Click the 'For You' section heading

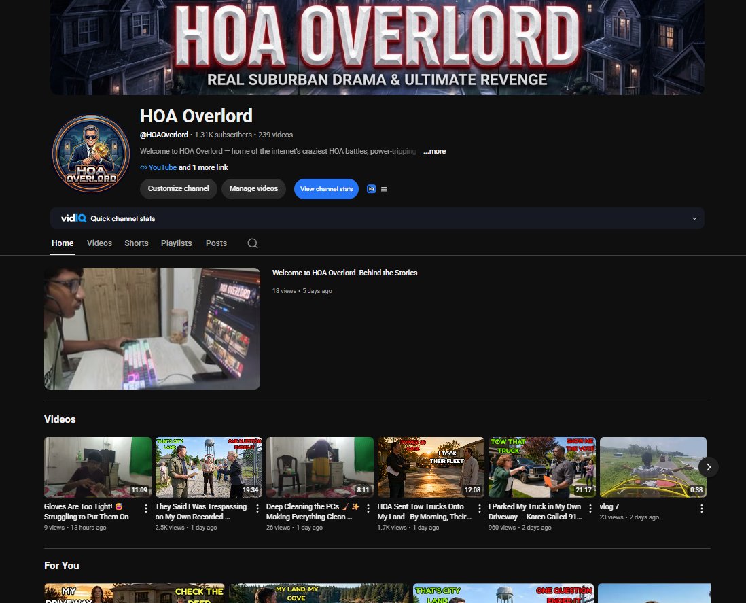(61, 566)
